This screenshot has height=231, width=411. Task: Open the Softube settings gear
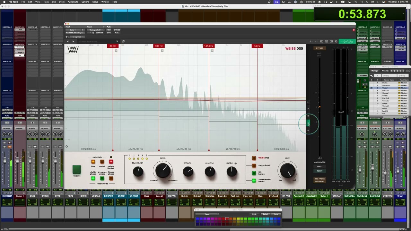(x=336, y=41)
